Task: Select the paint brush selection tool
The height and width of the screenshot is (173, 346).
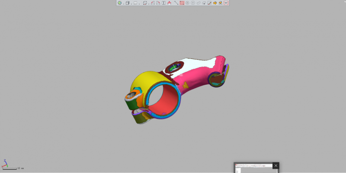Action: point(209,3)
